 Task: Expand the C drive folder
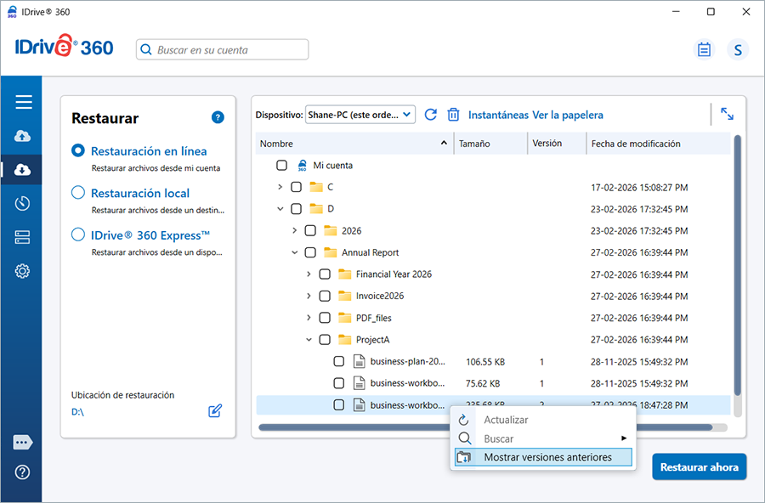pos(280,187)
